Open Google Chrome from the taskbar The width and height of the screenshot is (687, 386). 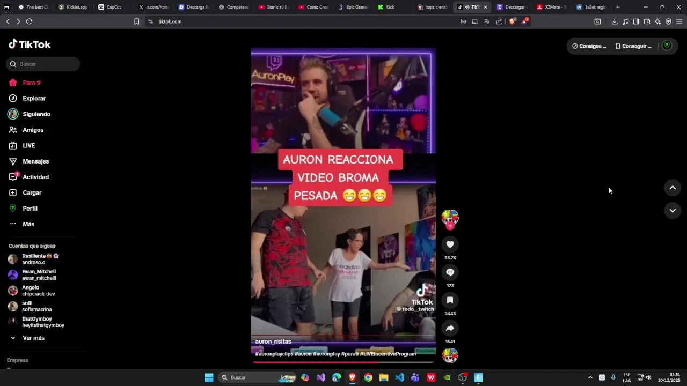click(368, 377)
